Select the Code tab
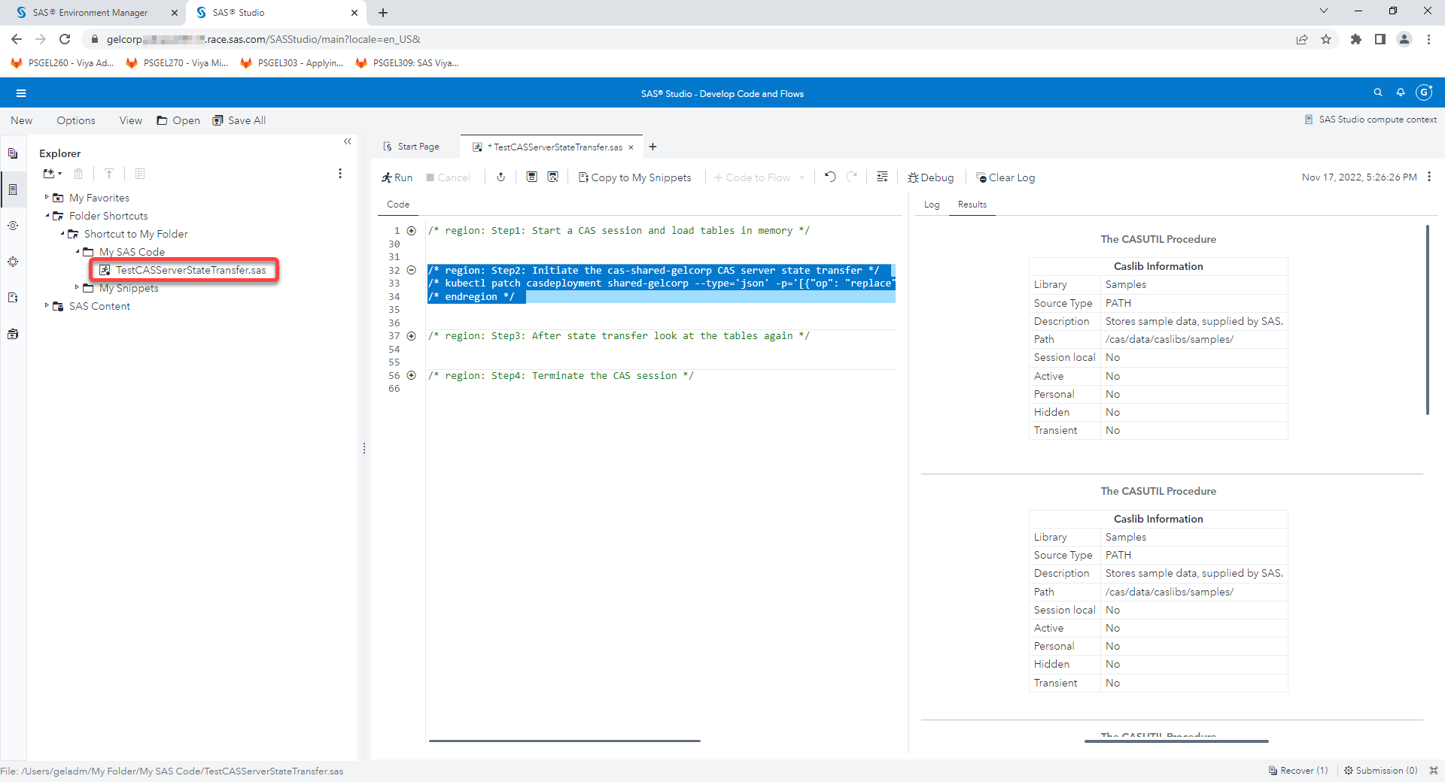 point(398,205)
